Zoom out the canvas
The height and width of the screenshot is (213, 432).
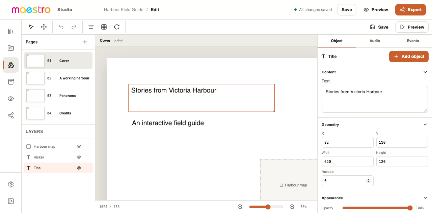(x=240, y=207)
